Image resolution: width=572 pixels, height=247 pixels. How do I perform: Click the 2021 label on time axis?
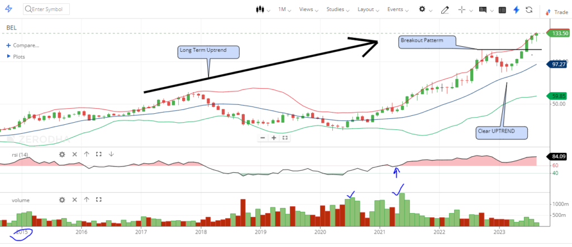(380, 232)
